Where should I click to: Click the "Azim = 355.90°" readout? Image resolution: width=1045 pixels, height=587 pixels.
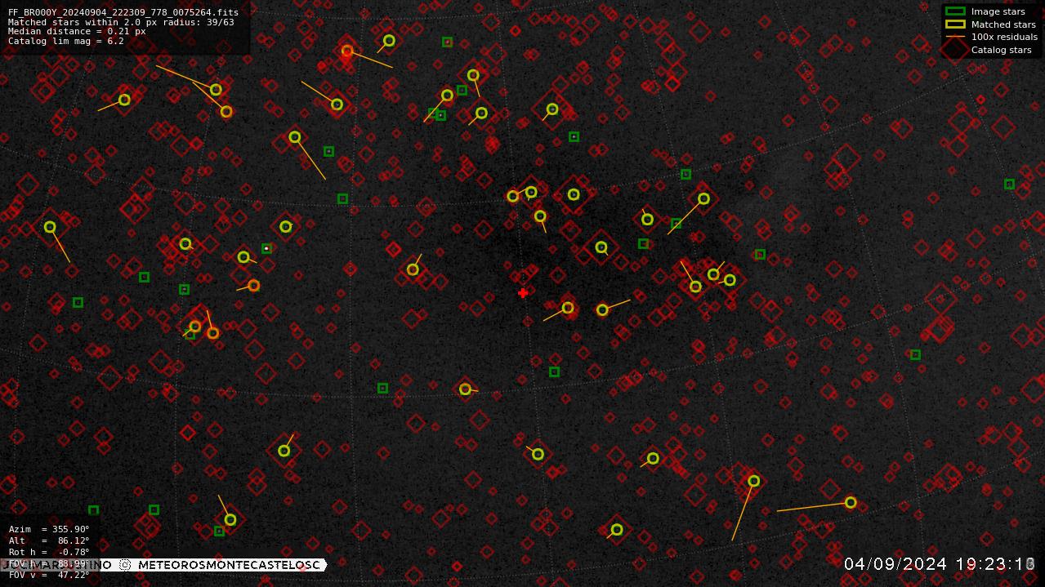[x=49, y=529]
